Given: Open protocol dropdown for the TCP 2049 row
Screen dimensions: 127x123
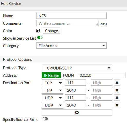Looking at the screenshot, I should [52, 90].
